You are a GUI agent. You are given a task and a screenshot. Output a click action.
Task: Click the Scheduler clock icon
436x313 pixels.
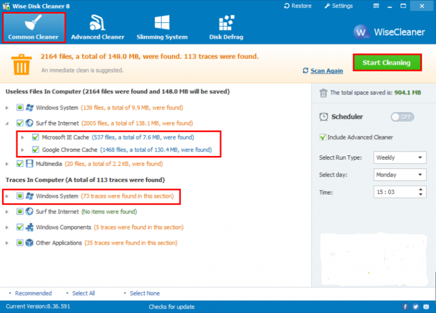pos(324,117)
